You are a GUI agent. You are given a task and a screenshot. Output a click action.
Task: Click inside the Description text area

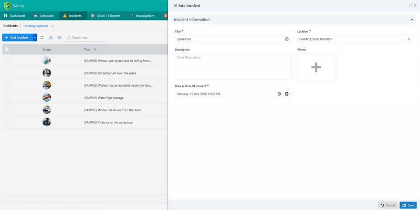(x=232, y=67)
